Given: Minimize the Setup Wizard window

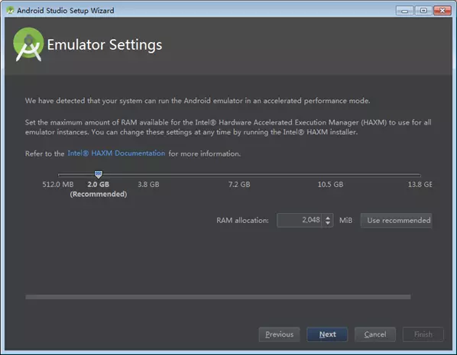Looking at the screenshot, I should (x=404, y=11).
